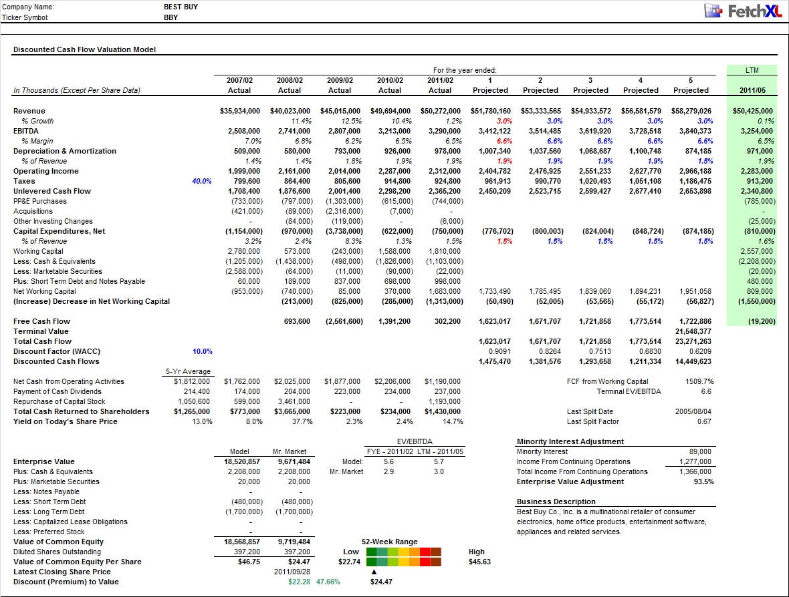Screen dimensions: 789x597
Task: Click the Discounted Cash Flow Valuation Model heading
Action: (x=84, y=49)
